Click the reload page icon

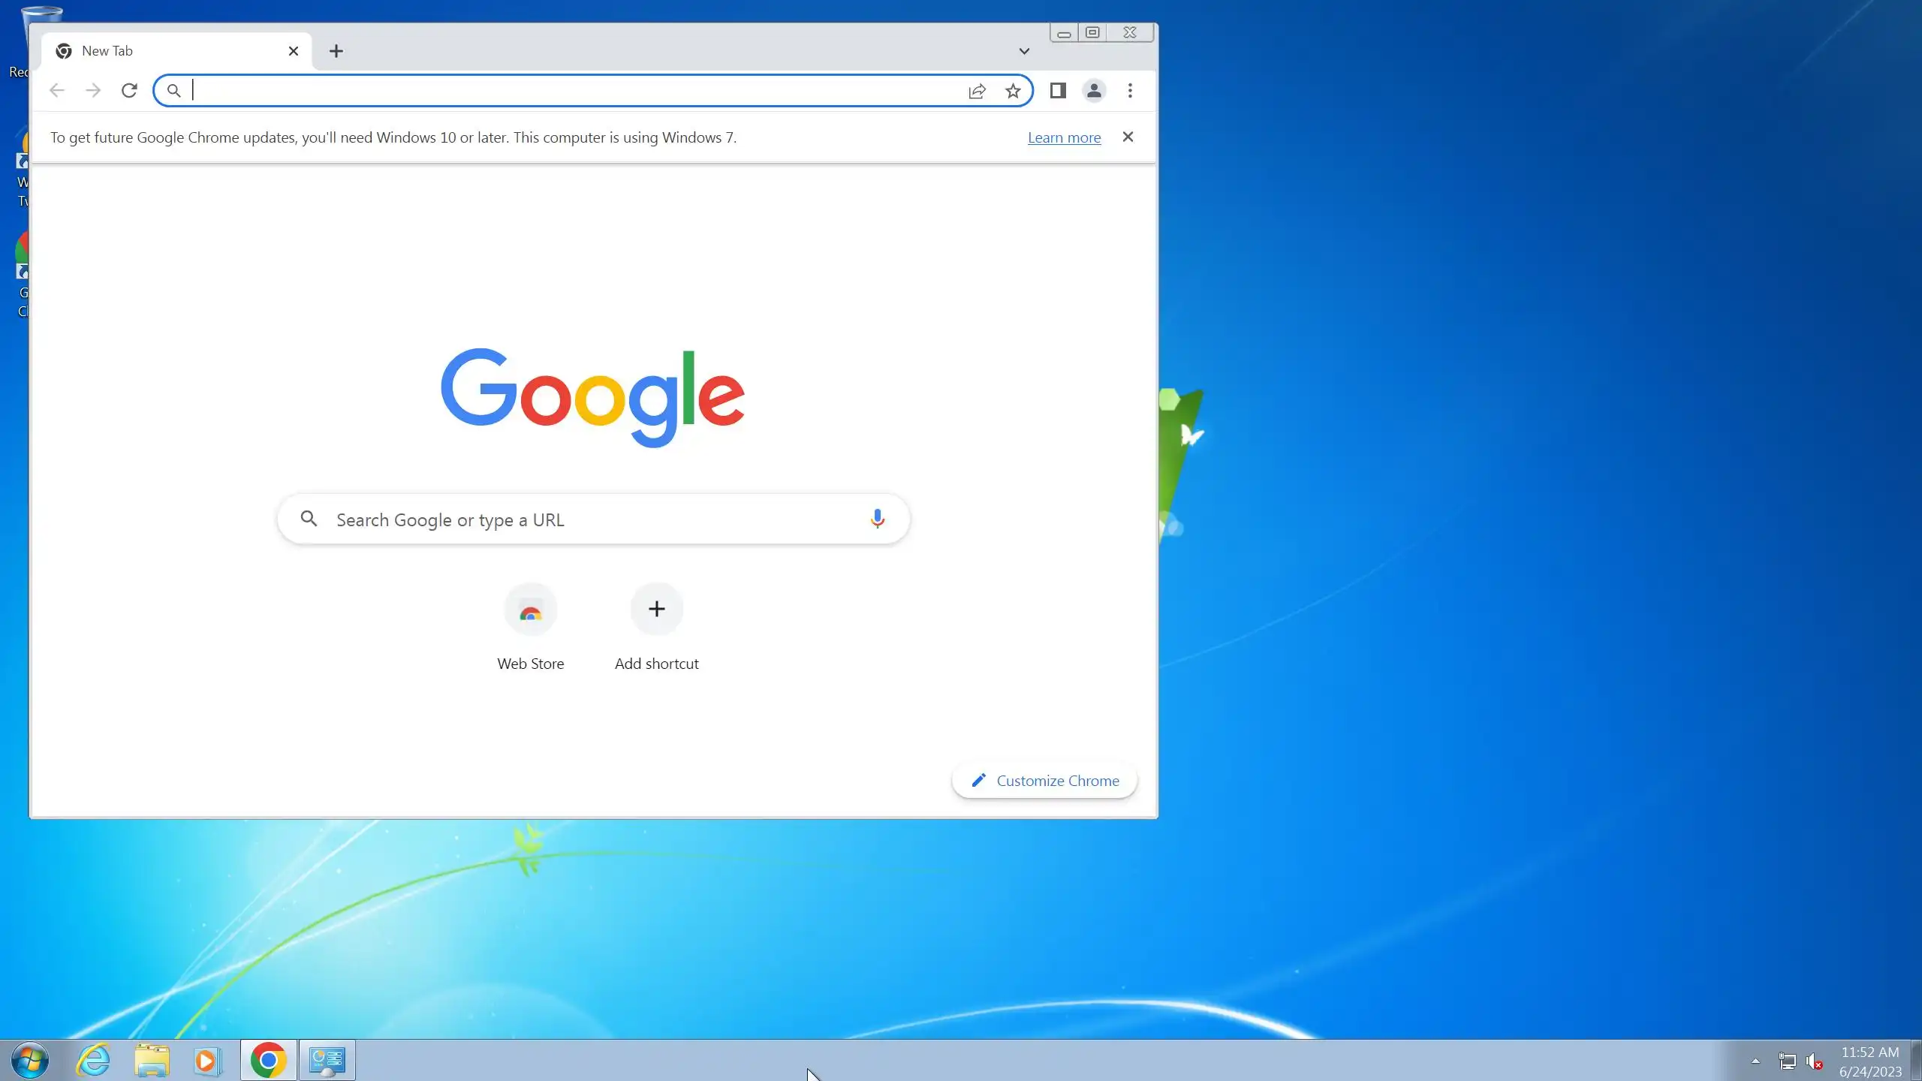tap(129, 91)
